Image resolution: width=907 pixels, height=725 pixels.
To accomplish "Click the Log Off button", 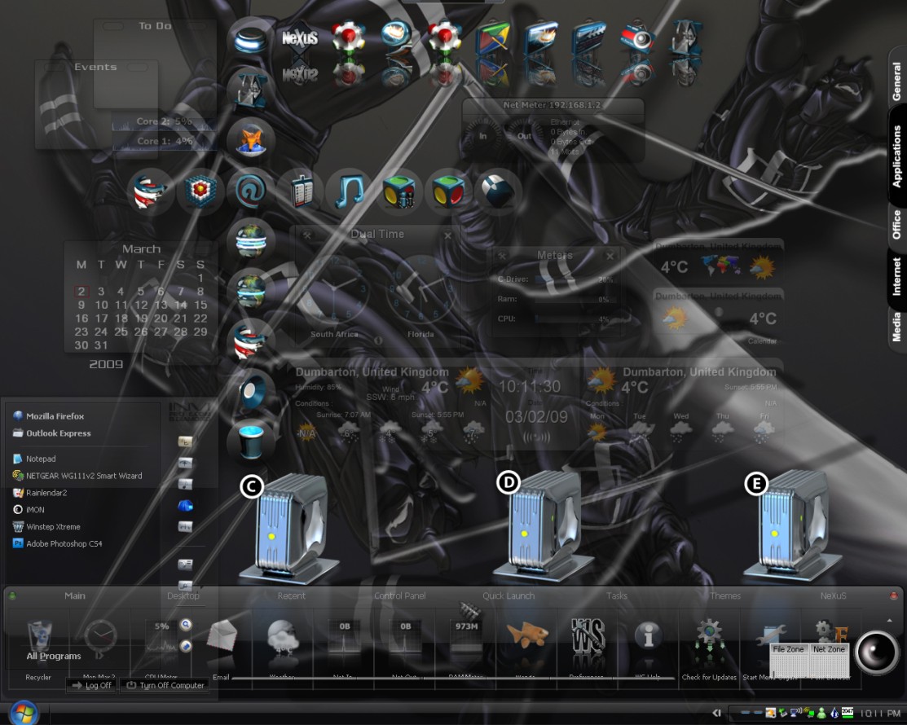I will pyautogui.click(x=92, y=685).
